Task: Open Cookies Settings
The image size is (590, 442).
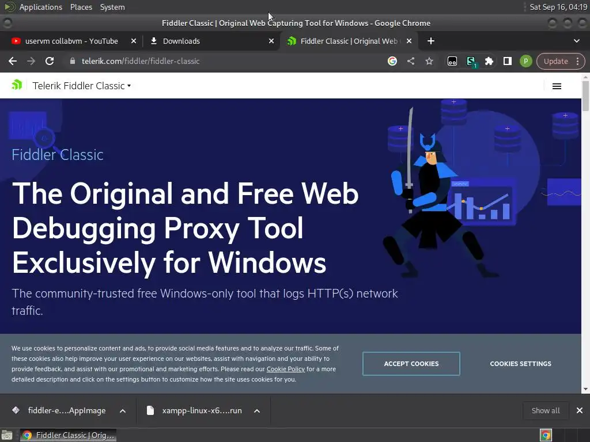Action: (520, 364)
